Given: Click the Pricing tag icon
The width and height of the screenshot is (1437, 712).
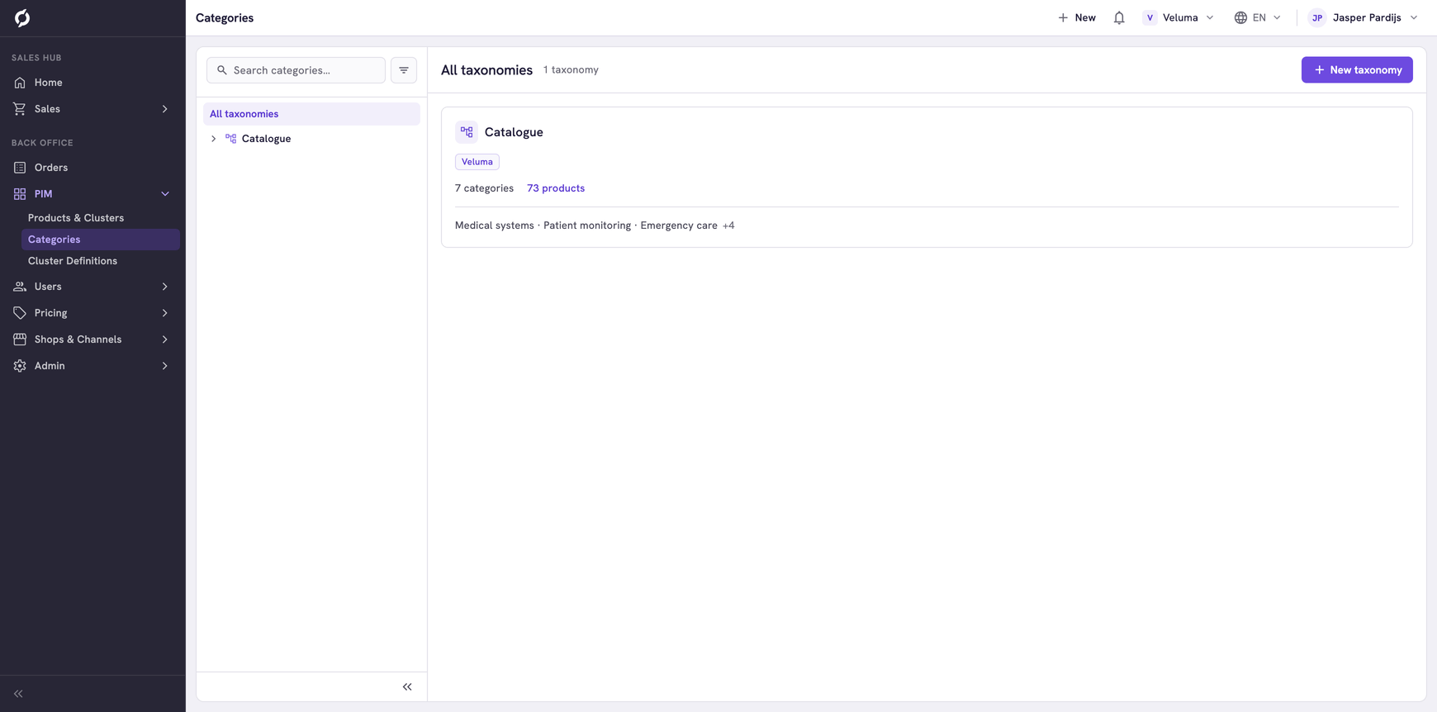Looking at the screenshot, I should pos(20,313).
